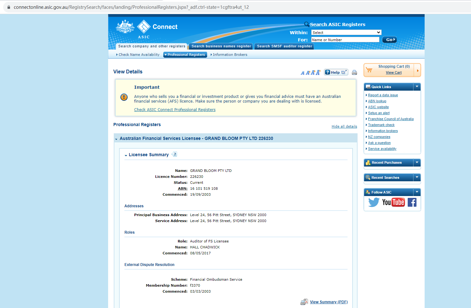Viewport: 471px width, 308px height.
Task: Open ASIC's Facebook page
Action: point(412,202)
